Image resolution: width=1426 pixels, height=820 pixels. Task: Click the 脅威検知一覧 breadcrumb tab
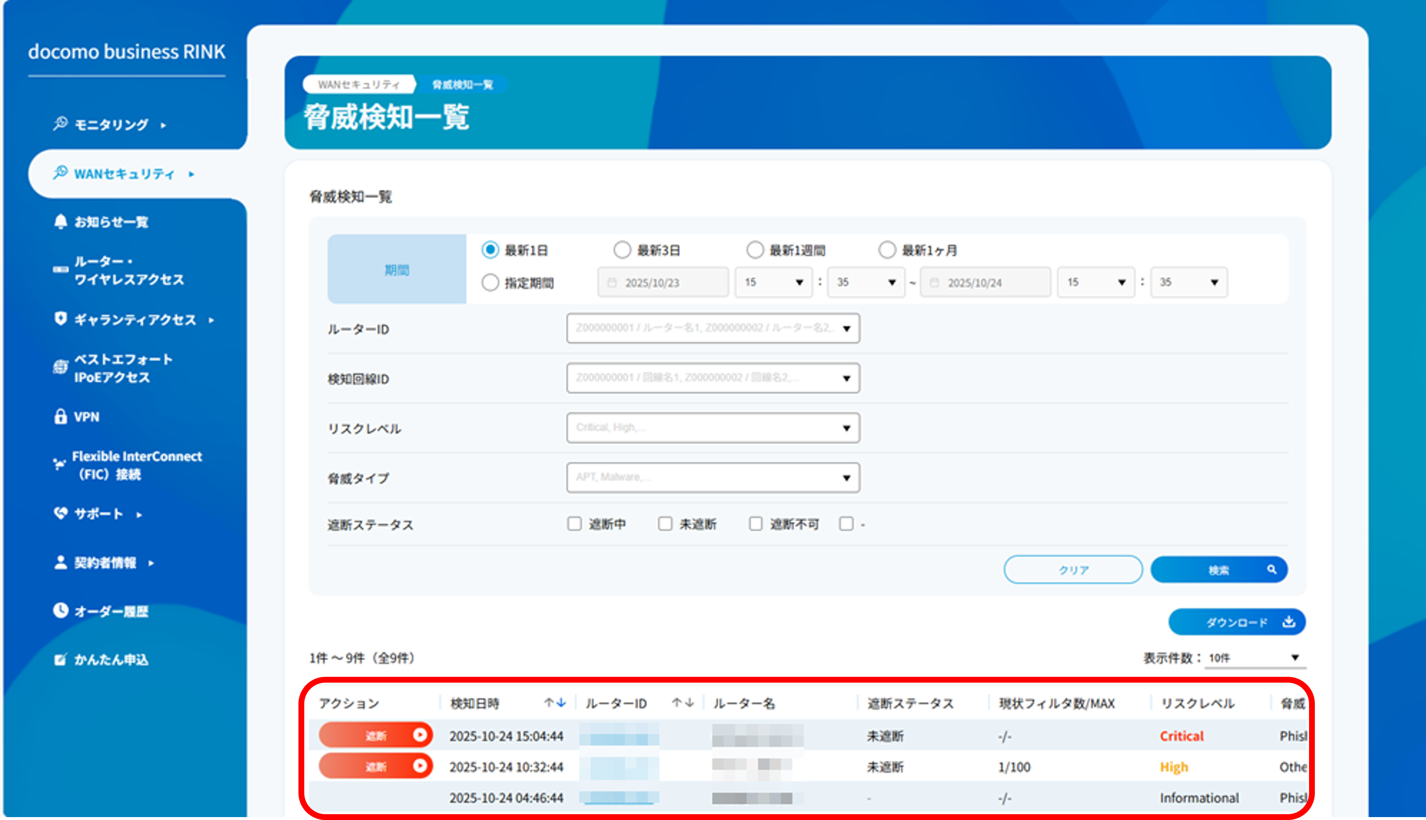point(462,84)
